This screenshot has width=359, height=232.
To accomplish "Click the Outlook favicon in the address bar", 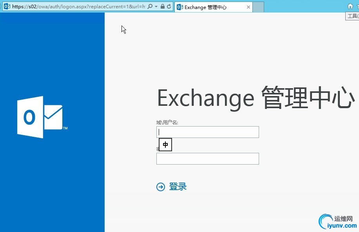I will pos(7,6).
